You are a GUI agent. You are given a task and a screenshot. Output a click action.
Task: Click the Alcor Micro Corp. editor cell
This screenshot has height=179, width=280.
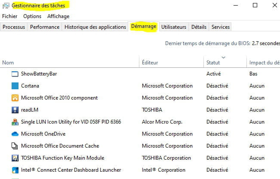tap(162, 122)
